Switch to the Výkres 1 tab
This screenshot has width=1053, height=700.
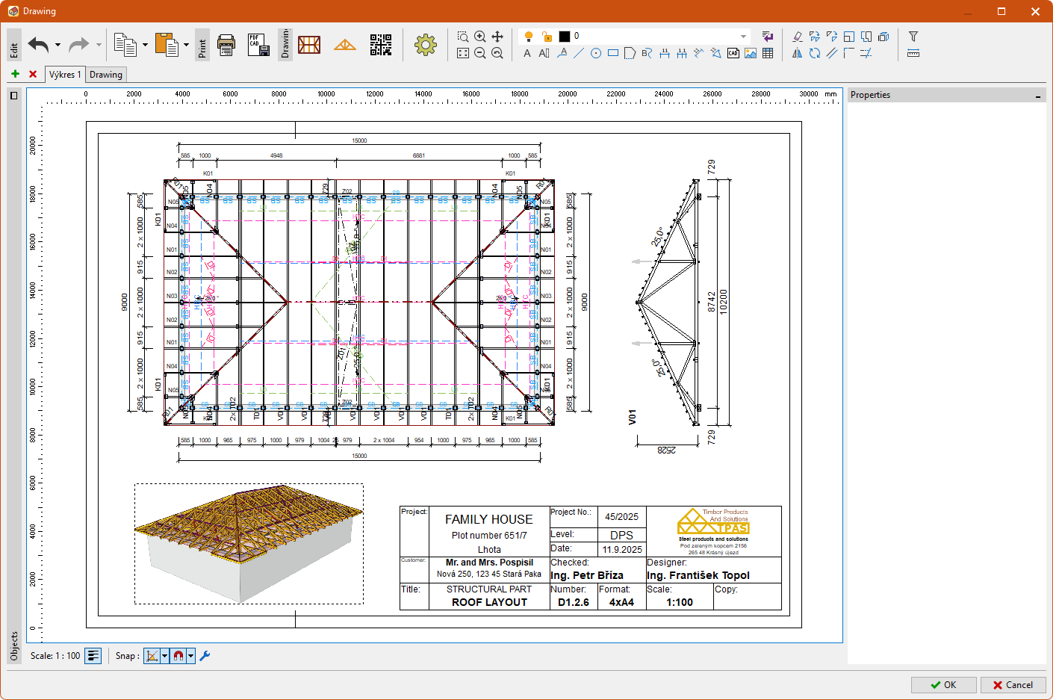point(65,75)
